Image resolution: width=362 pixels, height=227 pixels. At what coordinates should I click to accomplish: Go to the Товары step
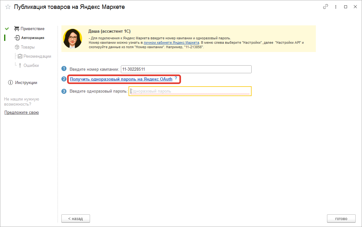[28, 47]
